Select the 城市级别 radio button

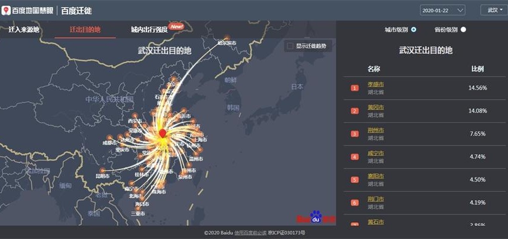tap(414, 29)
